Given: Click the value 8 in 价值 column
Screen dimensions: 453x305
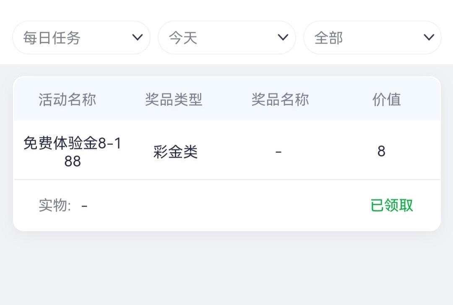Looking at the screenshot, I should click(x=381, y=151).
